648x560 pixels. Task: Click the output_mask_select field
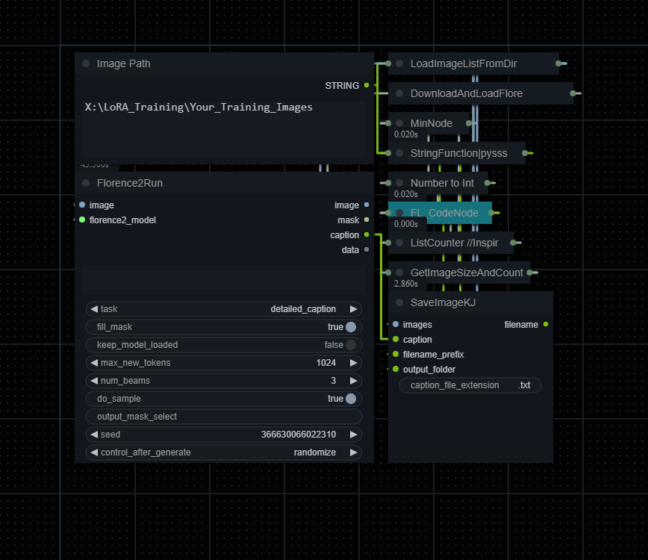pyautogui.click(x=224, y=417)
